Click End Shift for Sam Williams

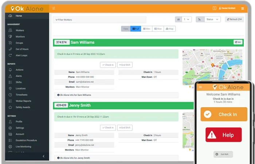(x=125, y=65)
